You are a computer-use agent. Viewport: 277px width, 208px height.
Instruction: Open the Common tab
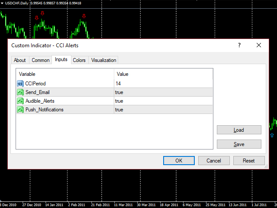click(41, 60)
